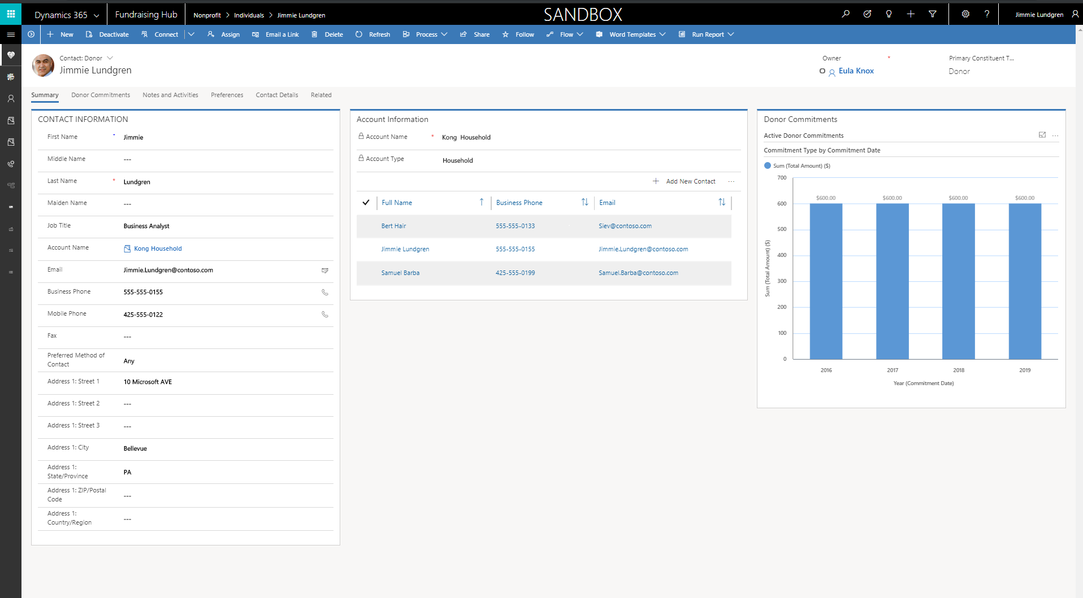Screen dimensions: 1083x598
Task: Expand the Contact: Donor form selector
Action: tap(111, 58)
